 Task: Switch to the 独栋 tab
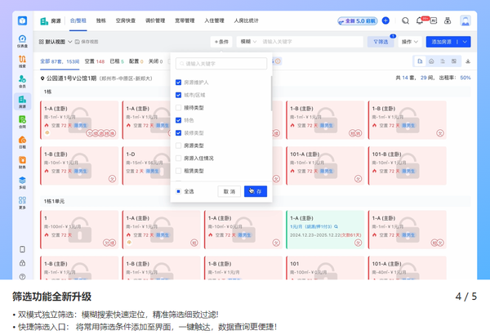(x=101, y=20)
